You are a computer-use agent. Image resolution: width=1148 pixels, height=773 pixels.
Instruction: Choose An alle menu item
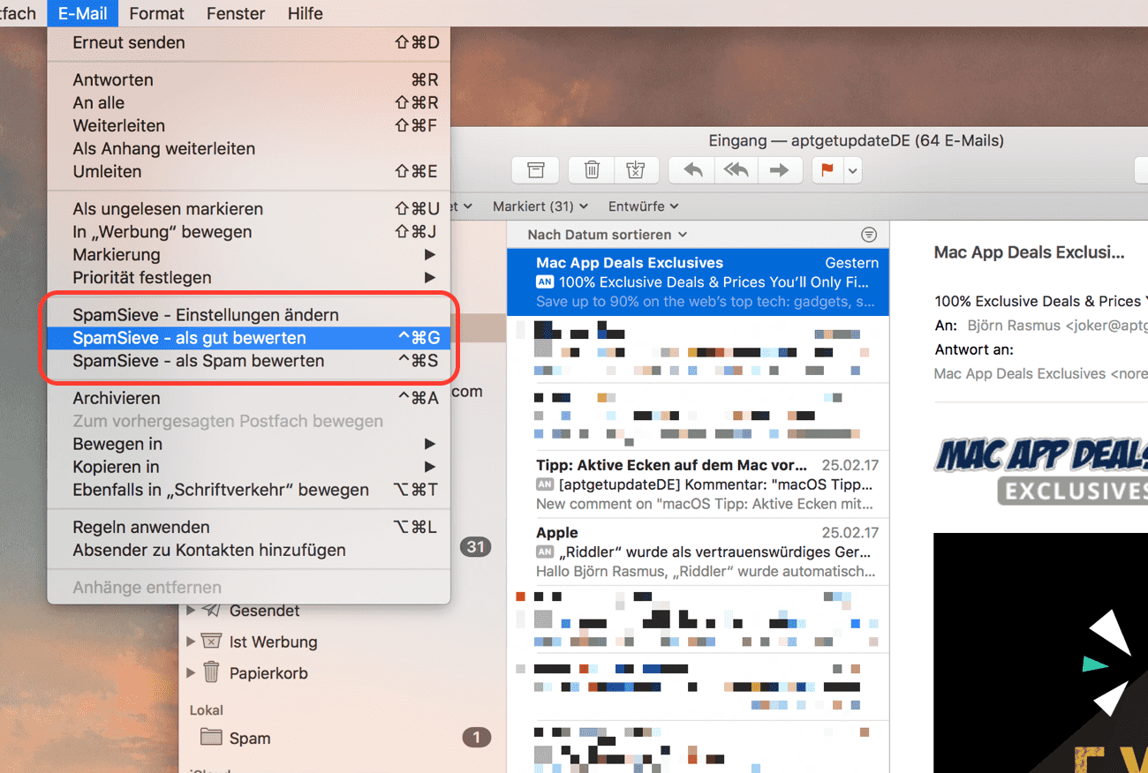tap(248, 102)
